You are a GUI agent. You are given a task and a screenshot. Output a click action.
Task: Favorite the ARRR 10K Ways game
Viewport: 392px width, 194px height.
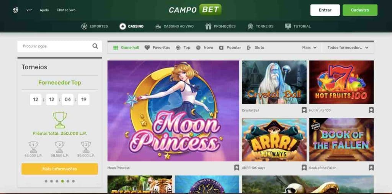coord(304,168)
